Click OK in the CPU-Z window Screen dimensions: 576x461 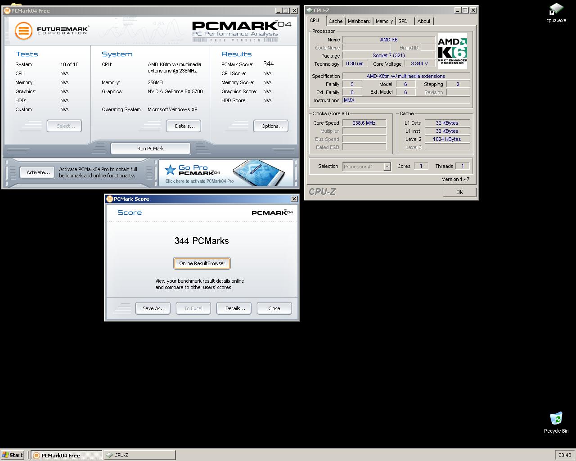click(x=459, y=192)
